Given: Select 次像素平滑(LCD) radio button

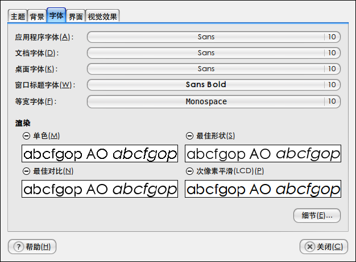Looking at the screenshot, I should click(189, 171).
